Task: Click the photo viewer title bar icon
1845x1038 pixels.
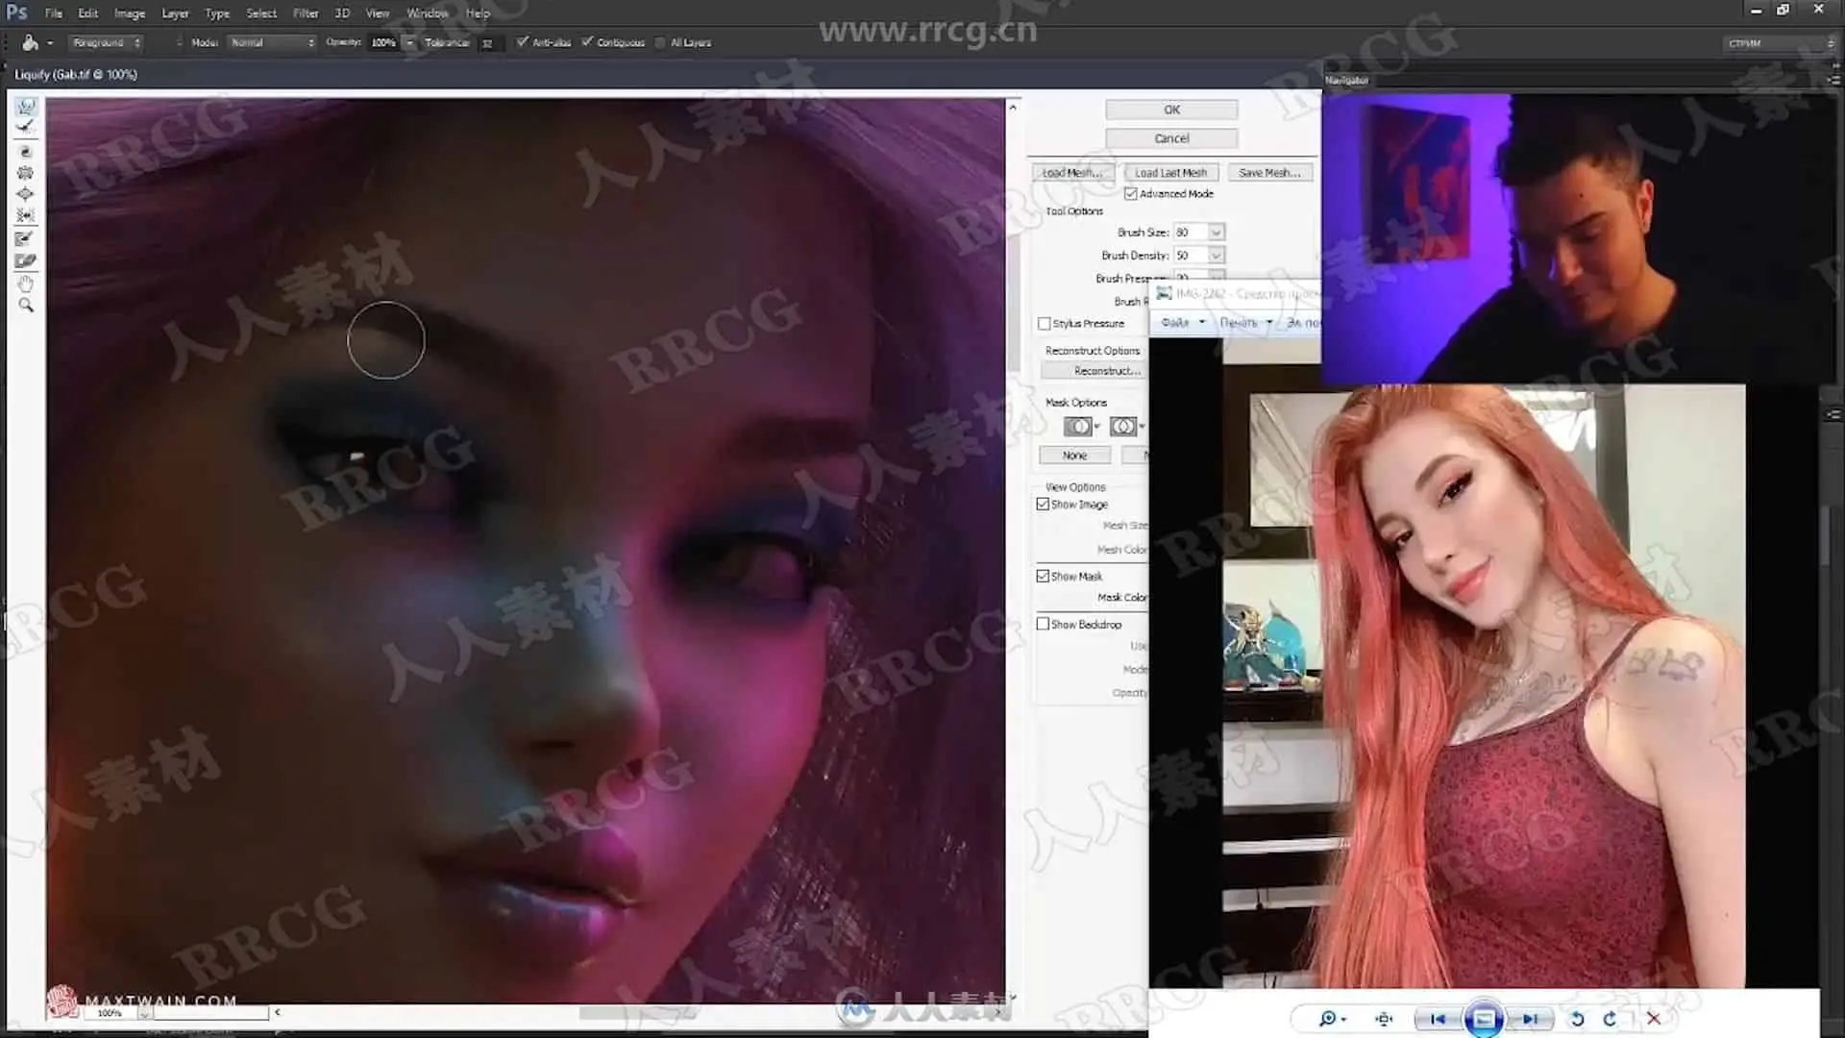Action: coord(1164,293)
